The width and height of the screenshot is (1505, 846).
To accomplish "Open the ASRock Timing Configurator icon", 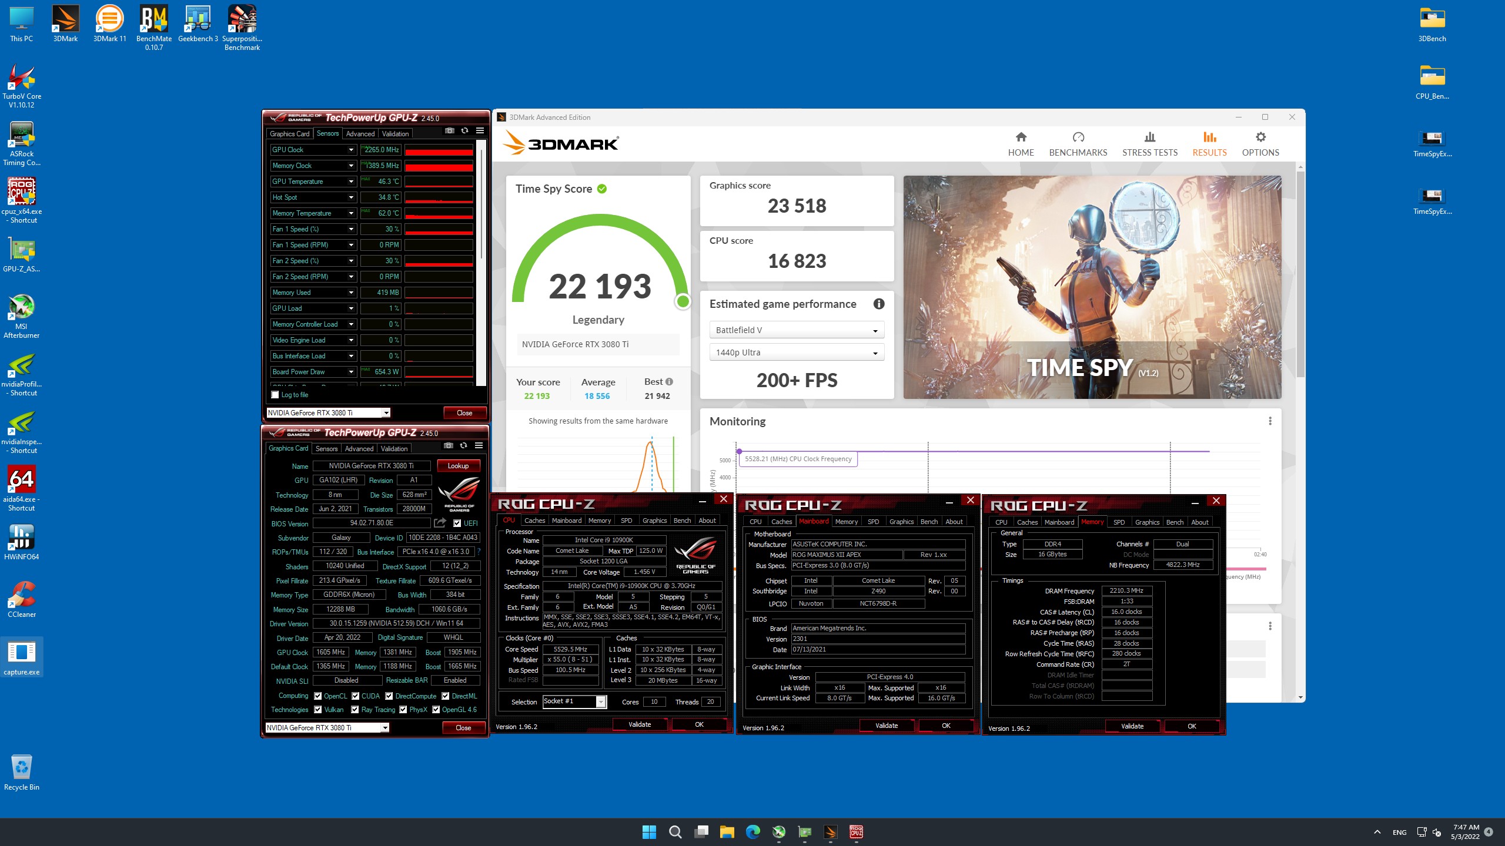I will point(22,143).
